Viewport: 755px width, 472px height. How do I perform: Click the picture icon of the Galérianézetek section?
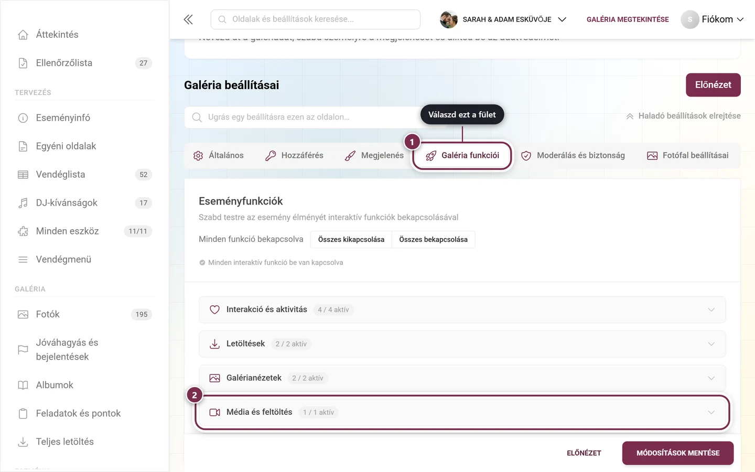click(x=214, y=378)
